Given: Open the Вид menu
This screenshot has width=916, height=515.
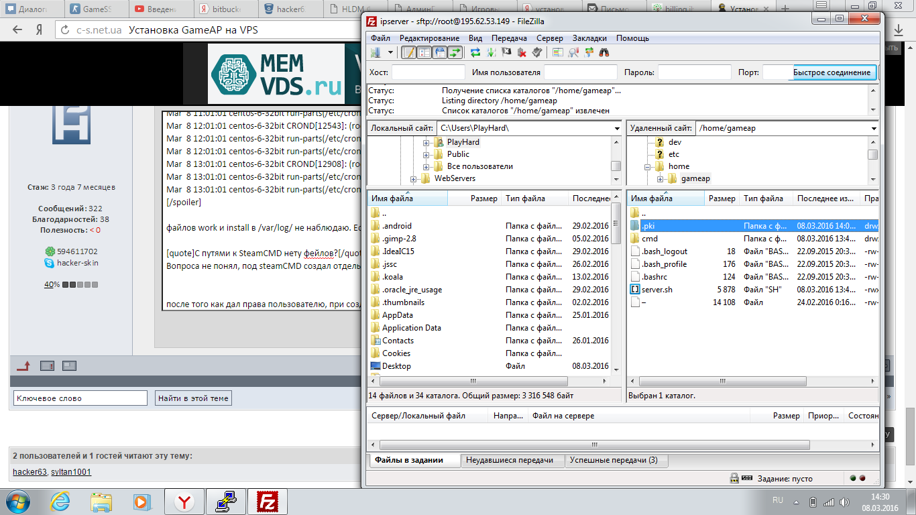Looking at the screenshot, I should point(475,38).
